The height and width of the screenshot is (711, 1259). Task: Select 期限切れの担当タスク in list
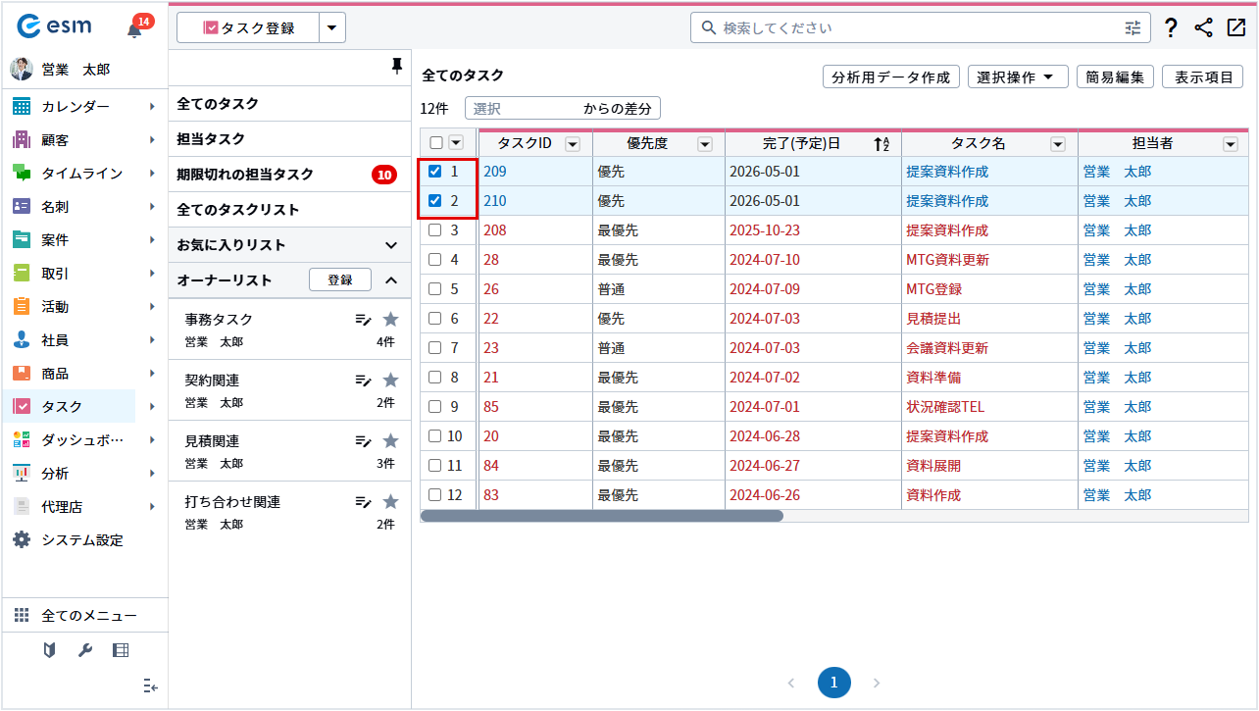245,175
